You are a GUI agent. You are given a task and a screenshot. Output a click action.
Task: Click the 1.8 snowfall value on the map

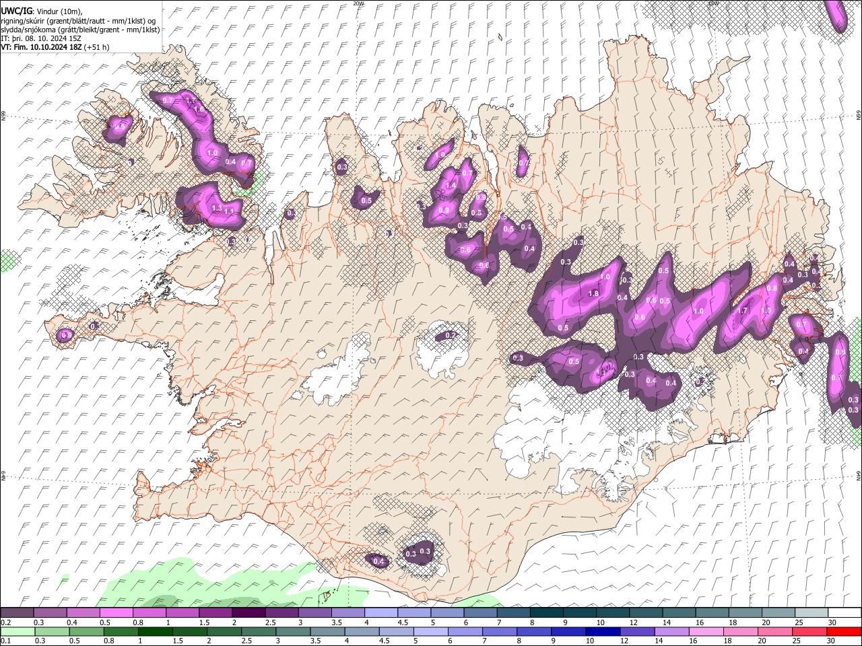coord(593,293)
